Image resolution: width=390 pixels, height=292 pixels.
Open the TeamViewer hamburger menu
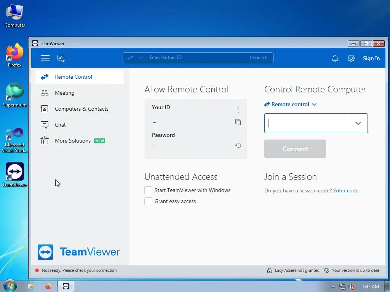pyautogui.click(x=45, y=58)
